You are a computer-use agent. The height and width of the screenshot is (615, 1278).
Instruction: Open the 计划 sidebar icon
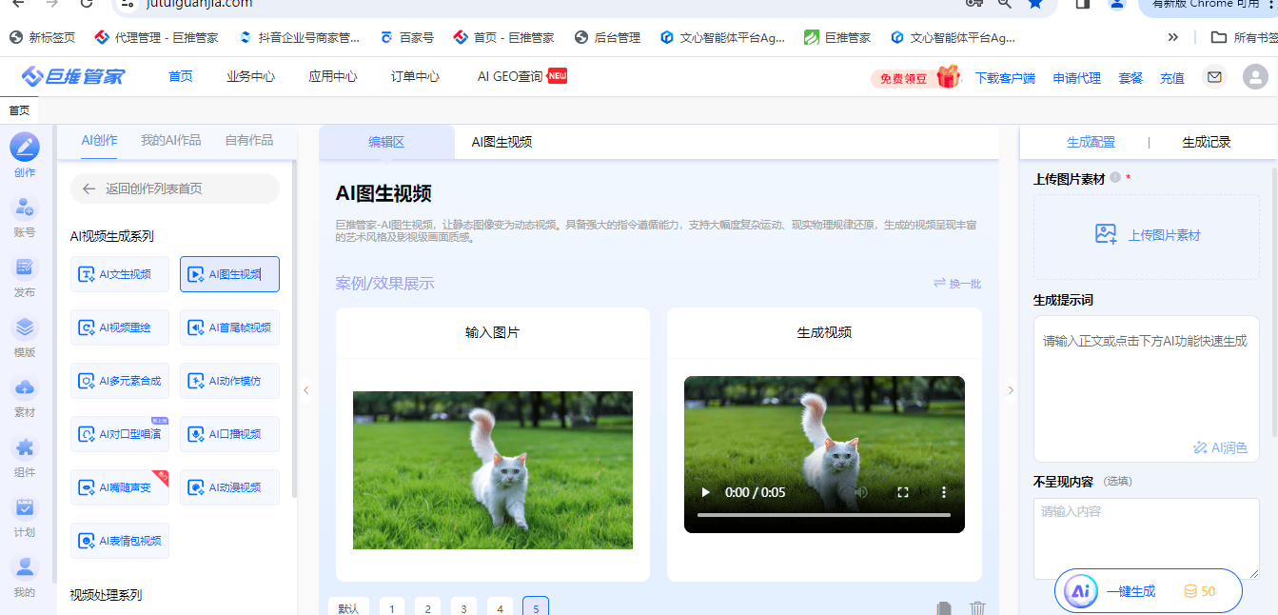25,509
